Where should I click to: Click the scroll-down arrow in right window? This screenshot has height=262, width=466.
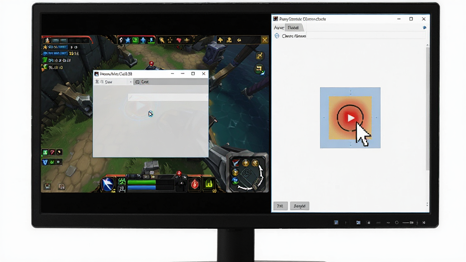(x=427, y=205)
